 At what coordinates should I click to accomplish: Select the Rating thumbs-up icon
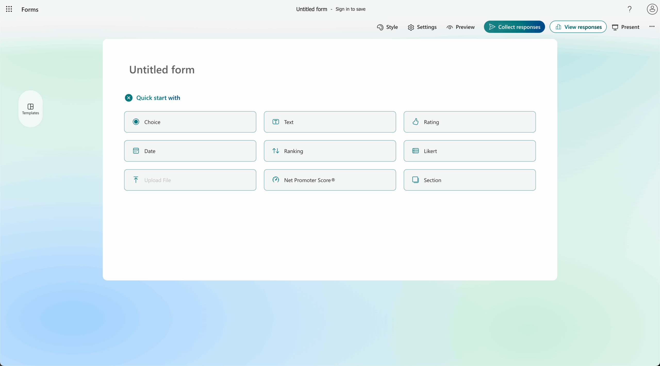(x=415, y=122)
